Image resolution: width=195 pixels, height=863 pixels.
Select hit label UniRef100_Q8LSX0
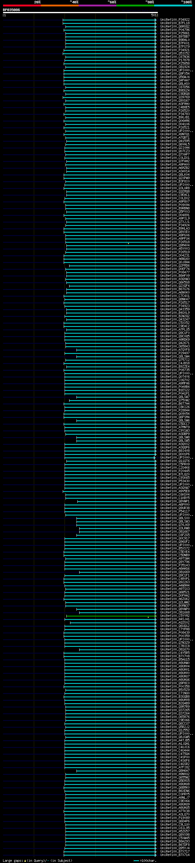coord(175,518)
